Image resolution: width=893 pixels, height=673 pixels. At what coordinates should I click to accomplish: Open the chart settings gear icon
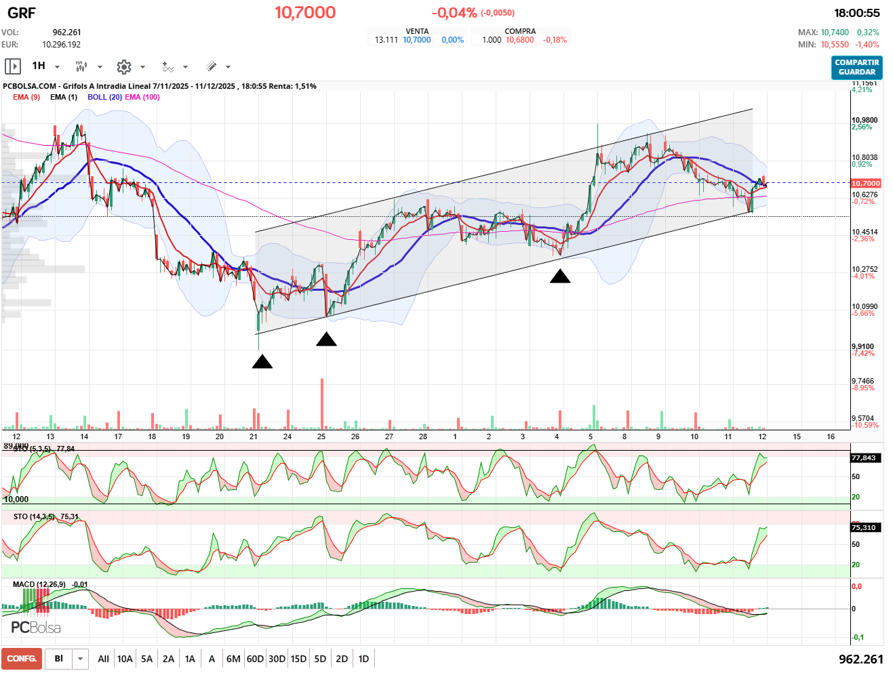(123, 66)
